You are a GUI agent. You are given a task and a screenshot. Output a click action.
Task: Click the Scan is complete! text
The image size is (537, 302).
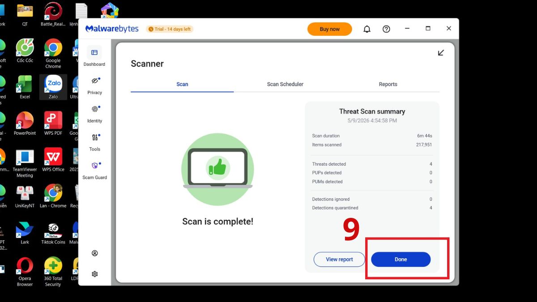click(x=218, y=221)
